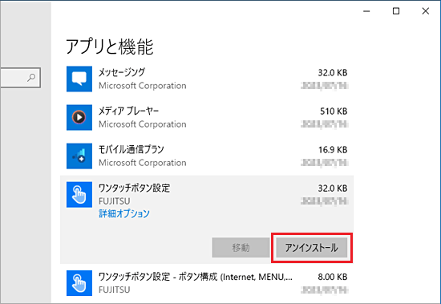This screenshot has width=441, height=304.
Task: Click the 16.9 KB size value
Action: (333, 150)
